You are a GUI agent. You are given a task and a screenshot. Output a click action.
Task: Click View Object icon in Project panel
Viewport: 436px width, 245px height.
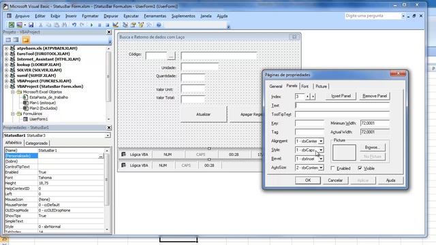click(16, 40)
